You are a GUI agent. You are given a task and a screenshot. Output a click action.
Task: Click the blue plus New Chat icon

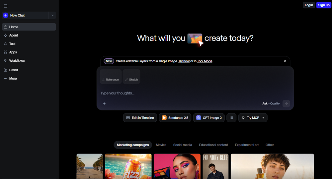pos(6,16)
